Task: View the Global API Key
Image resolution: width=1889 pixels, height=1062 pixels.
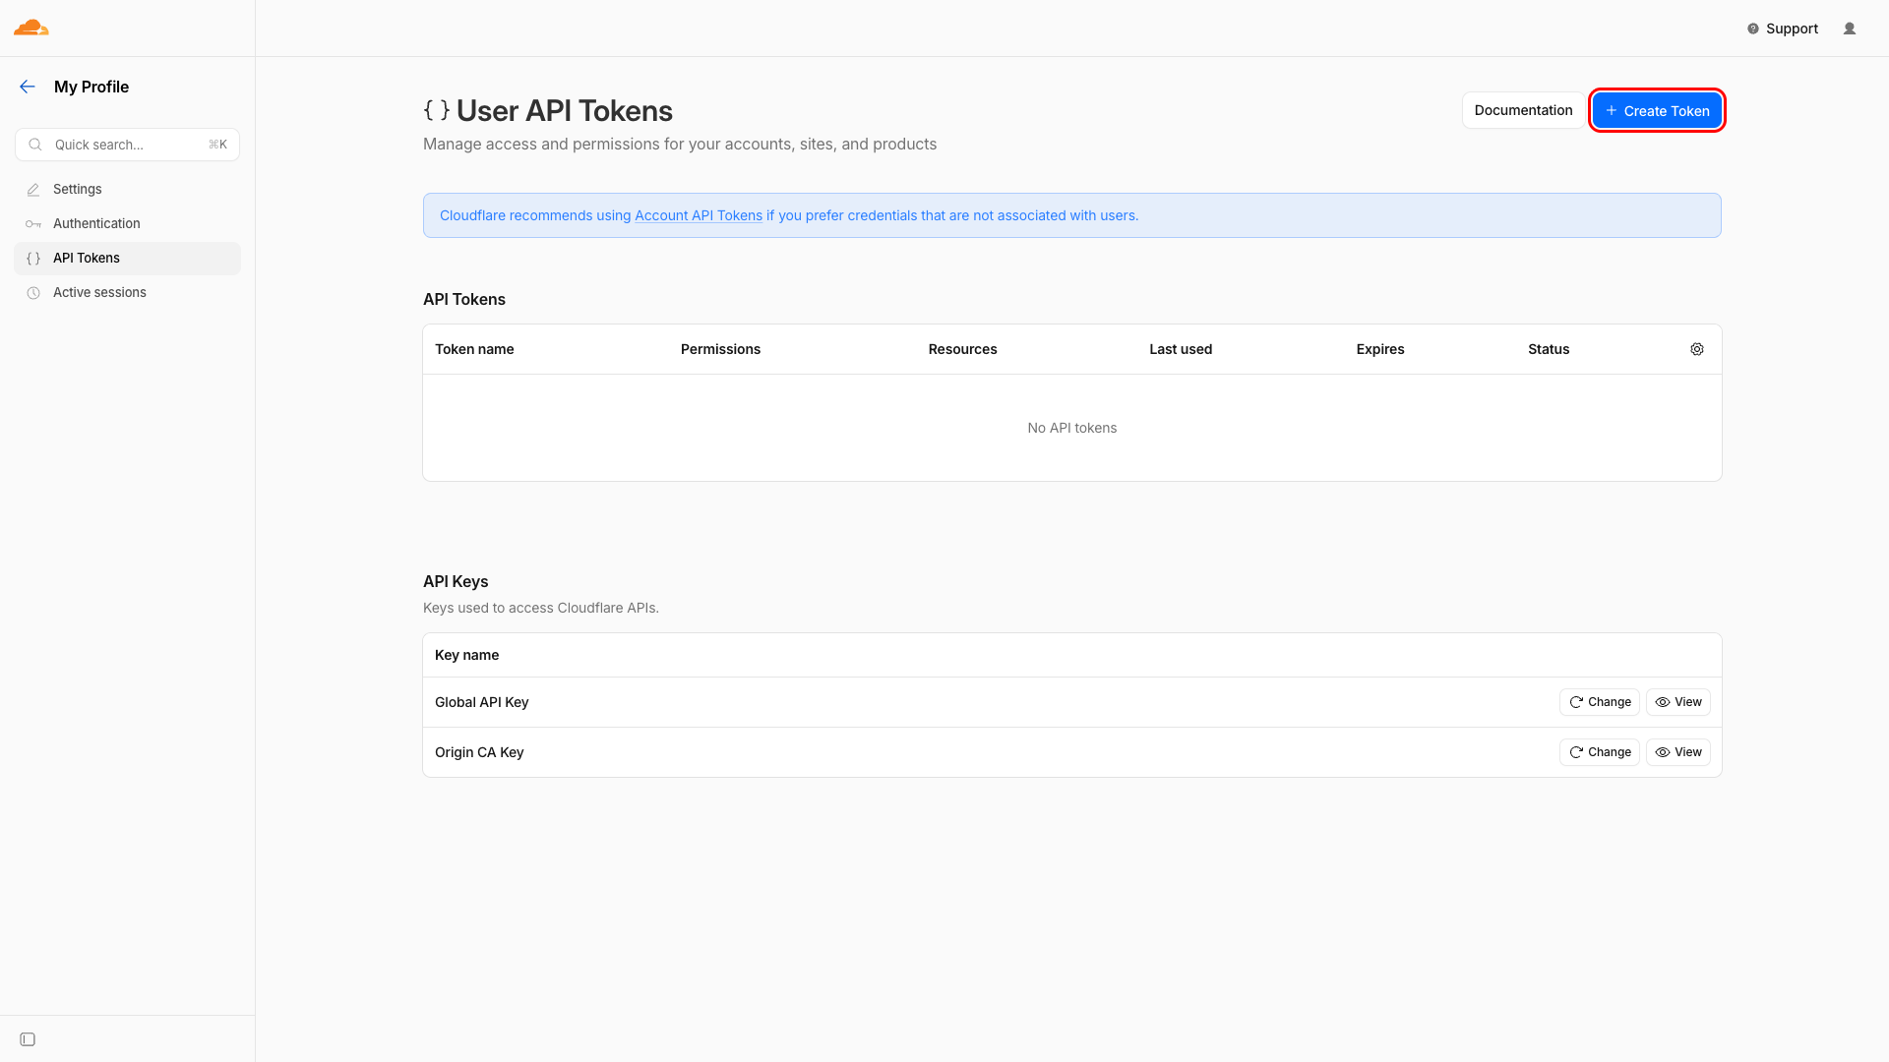Action: point(1678,702)
